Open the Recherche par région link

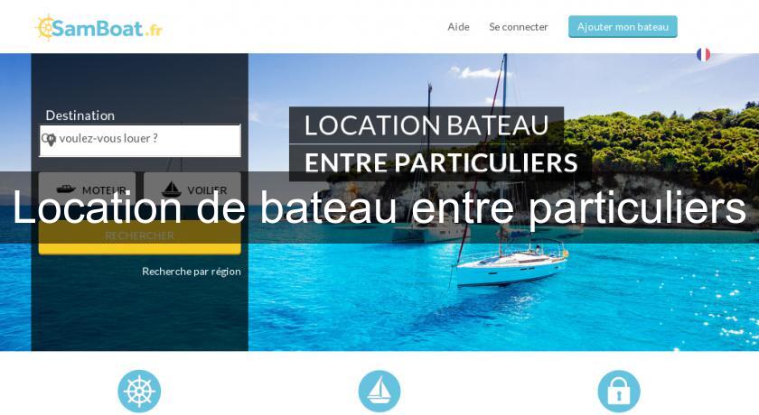pyautogui.click(x=192, y=272)
